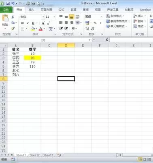Open 套用表格格式 table format menu
Screen dimensions: 153x163
pos(118,21)
